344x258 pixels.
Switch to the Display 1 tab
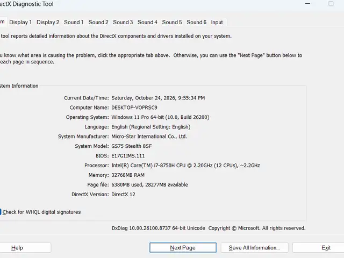tap(20, 22)
